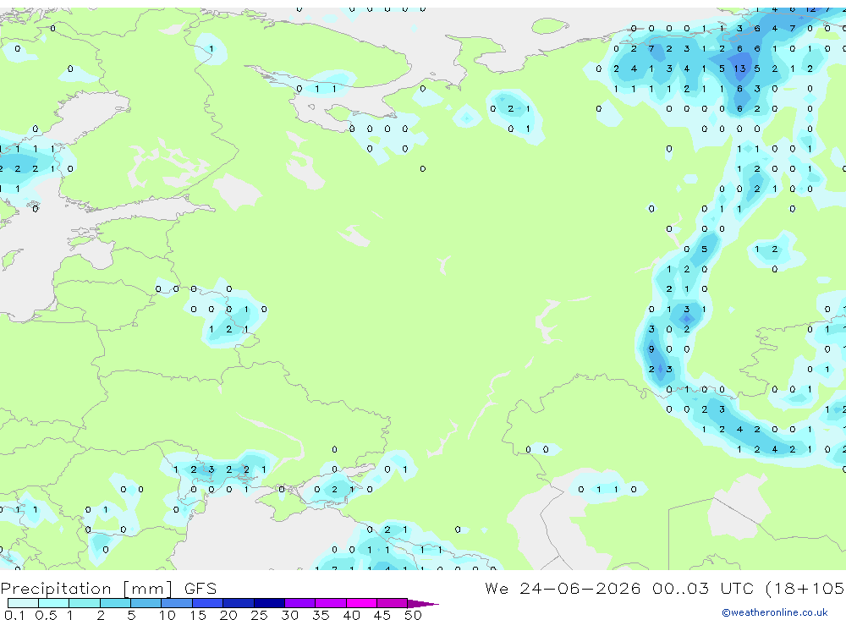Click the legend scale label '30'
This screenshot has width=846, height=620.
click(x=289, y=615)
